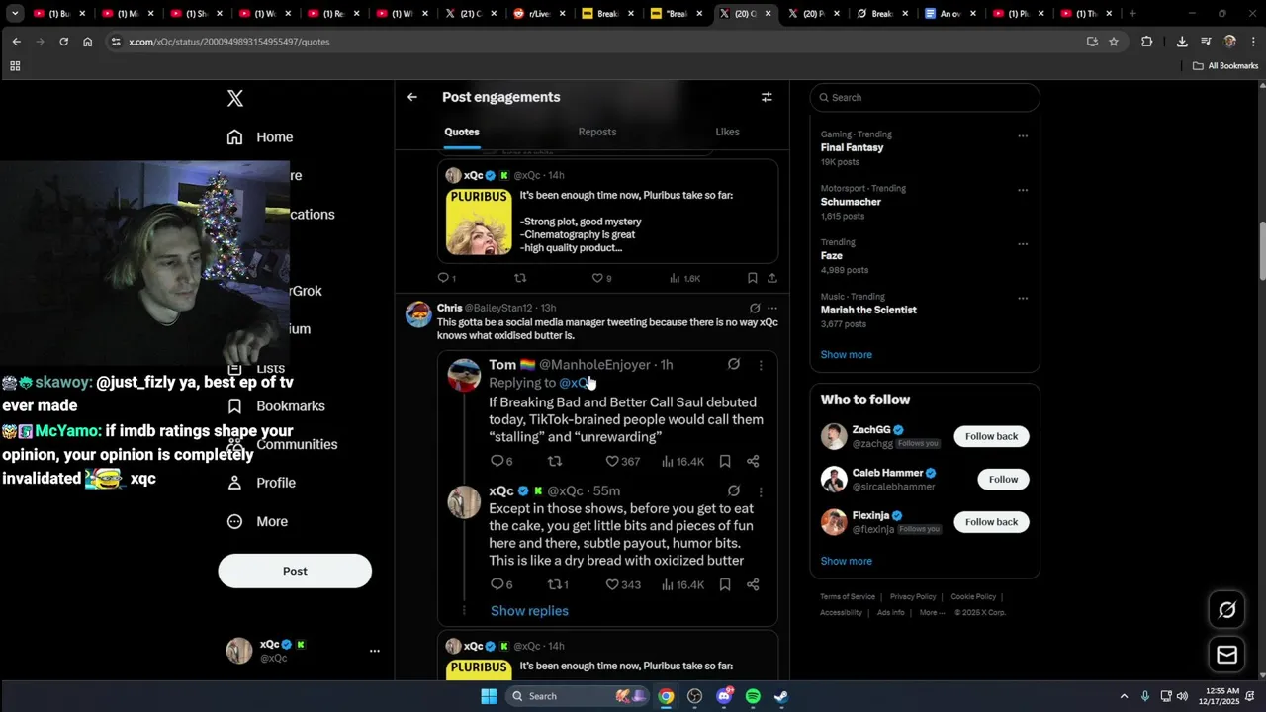This screenshot has width=1266, height=712.
Task: Click the Chrome address bar URL
Action: point(228,42)
